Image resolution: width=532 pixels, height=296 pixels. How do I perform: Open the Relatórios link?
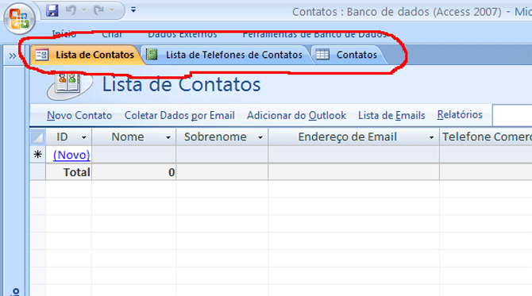pyautogui.click(x=460, y=114)
